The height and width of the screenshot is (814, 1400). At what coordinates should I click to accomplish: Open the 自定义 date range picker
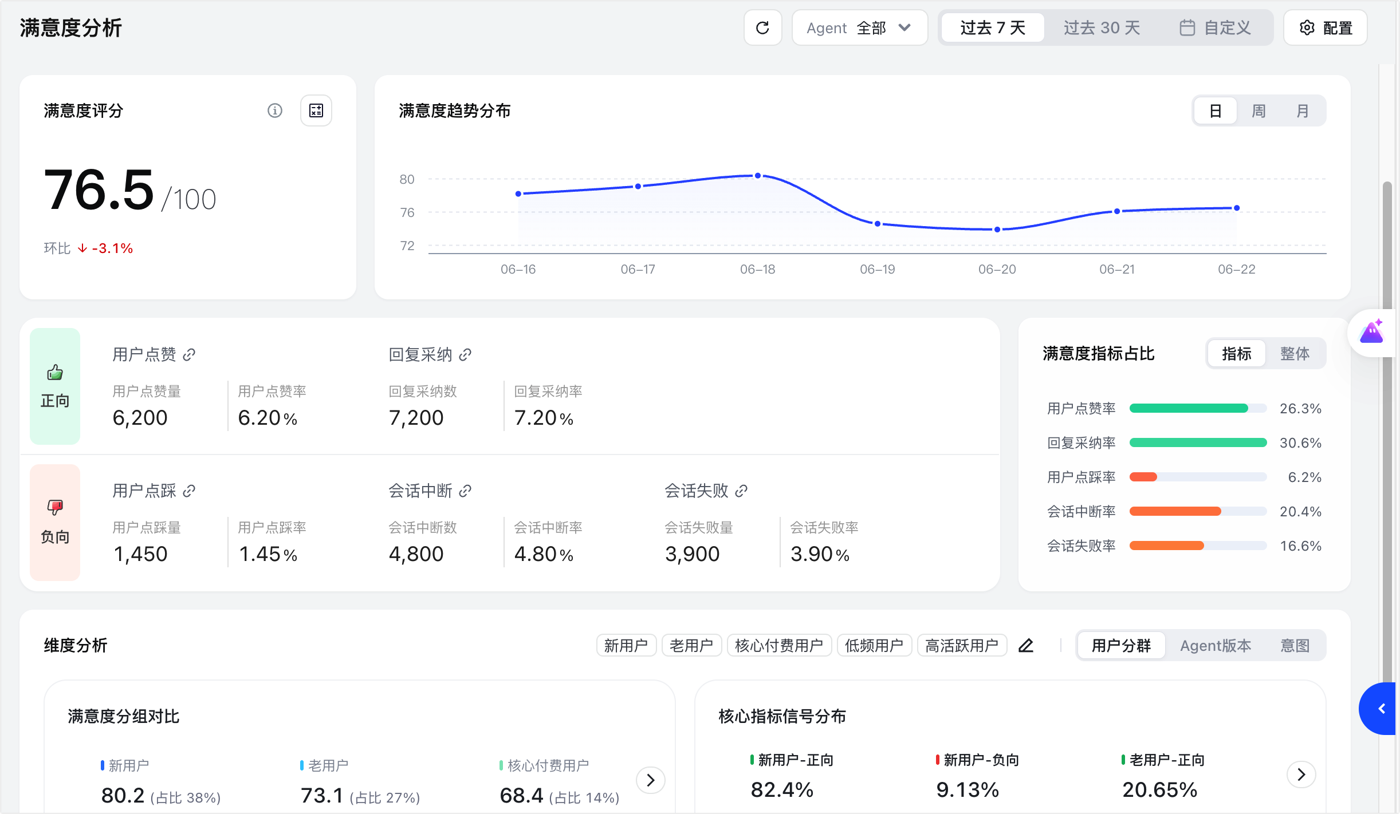point(1215,28)
